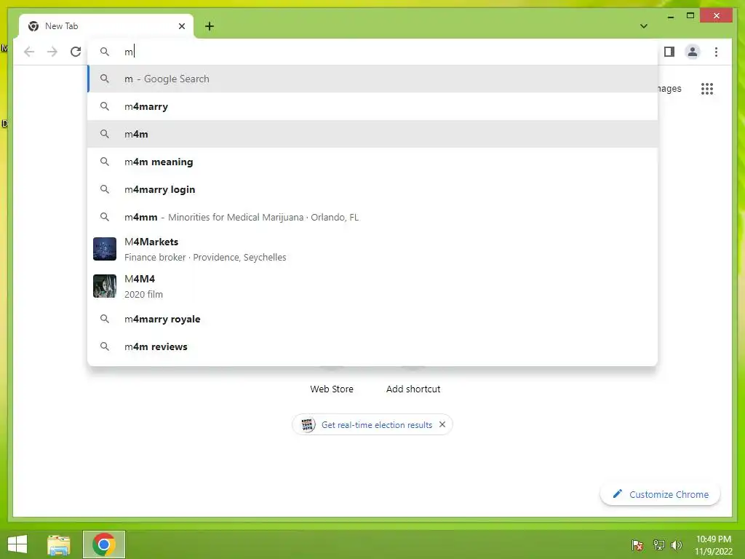The width and height of the screenshot is (745, 559).
Task: Close the New Tab tab
Action: (181, 26)
